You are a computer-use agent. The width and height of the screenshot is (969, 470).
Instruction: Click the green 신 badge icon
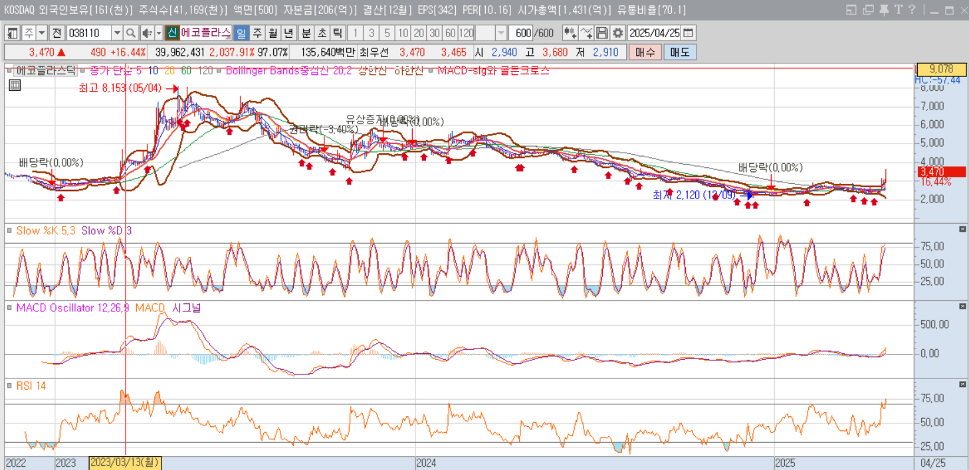pos(172,33)
